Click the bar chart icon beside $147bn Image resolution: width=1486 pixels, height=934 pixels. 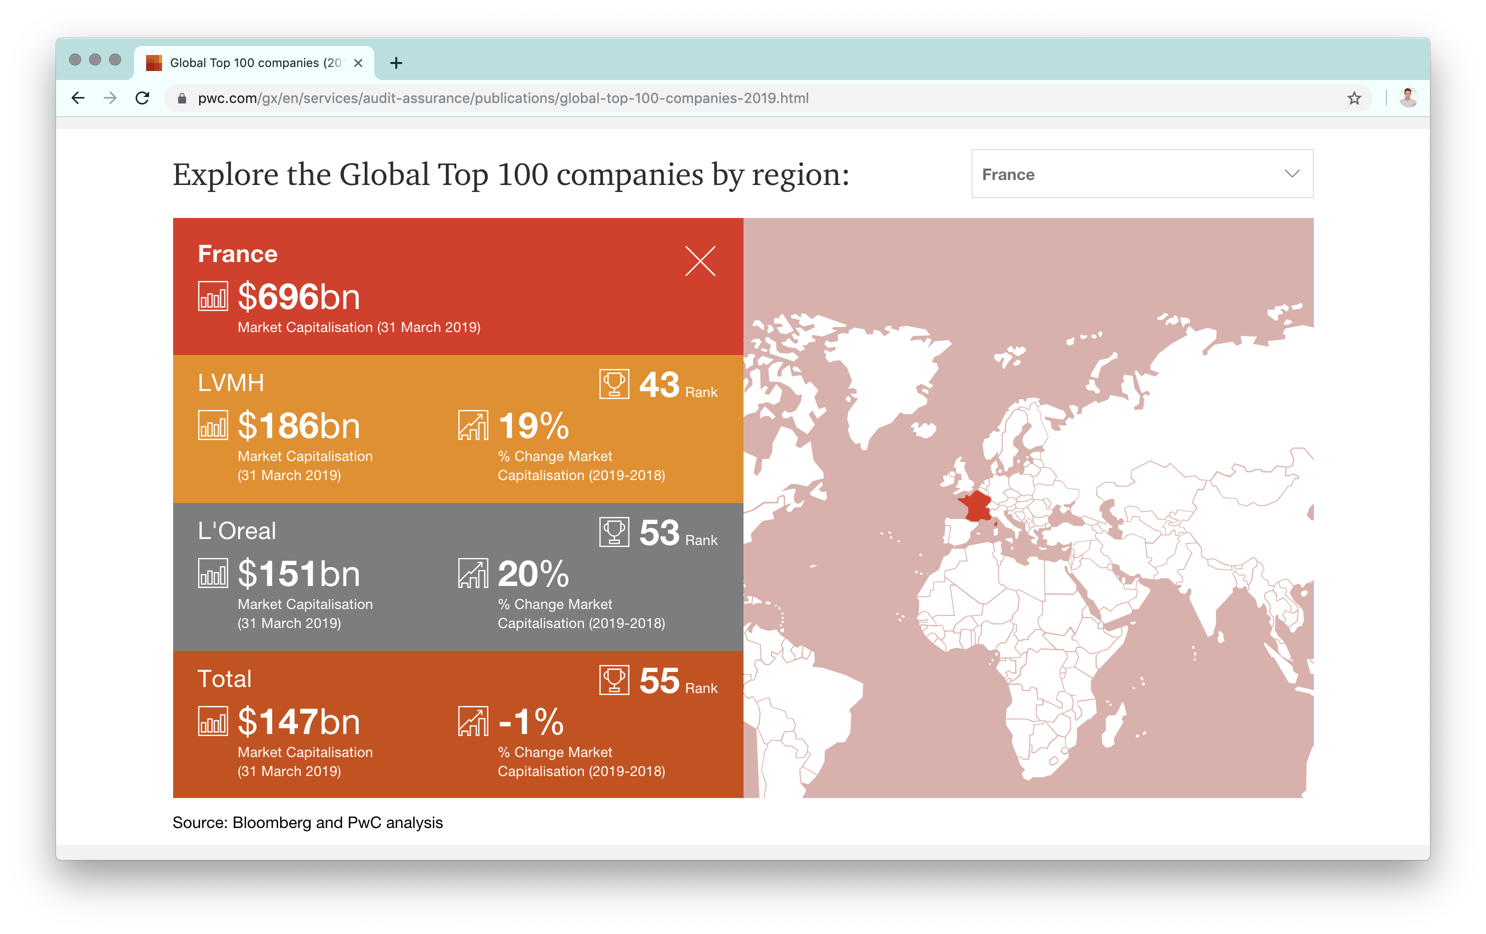(213, 721)
